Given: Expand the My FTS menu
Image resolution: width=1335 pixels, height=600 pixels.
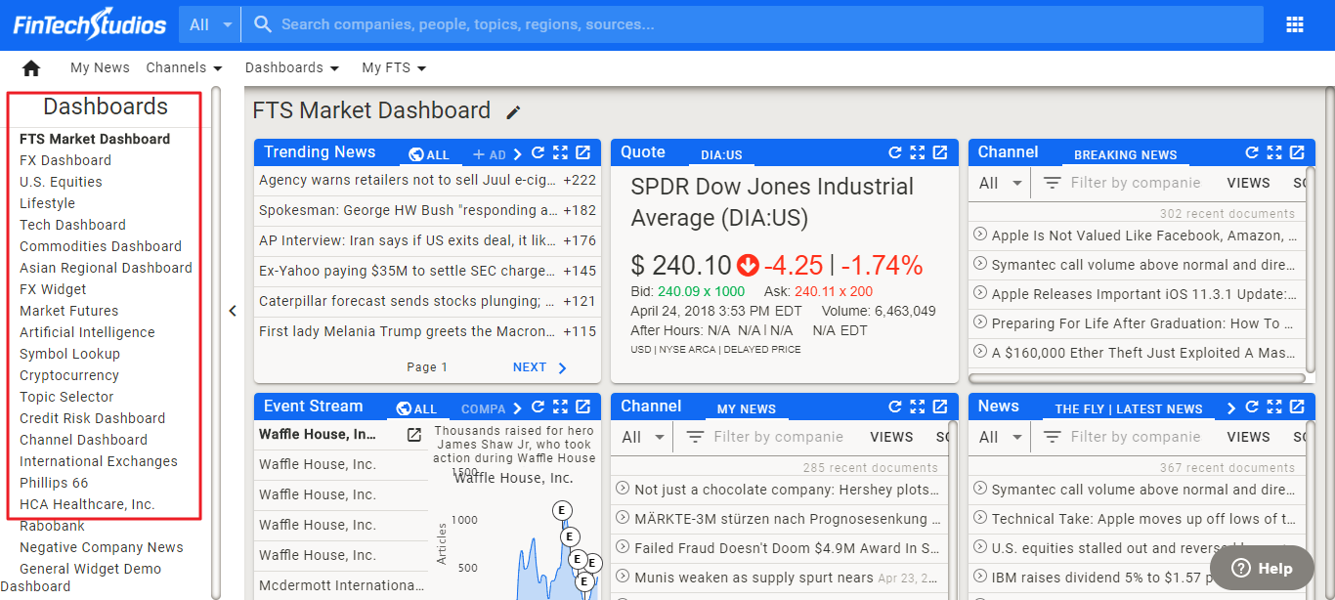Looking at the screenshot, I should coord(394,68).
